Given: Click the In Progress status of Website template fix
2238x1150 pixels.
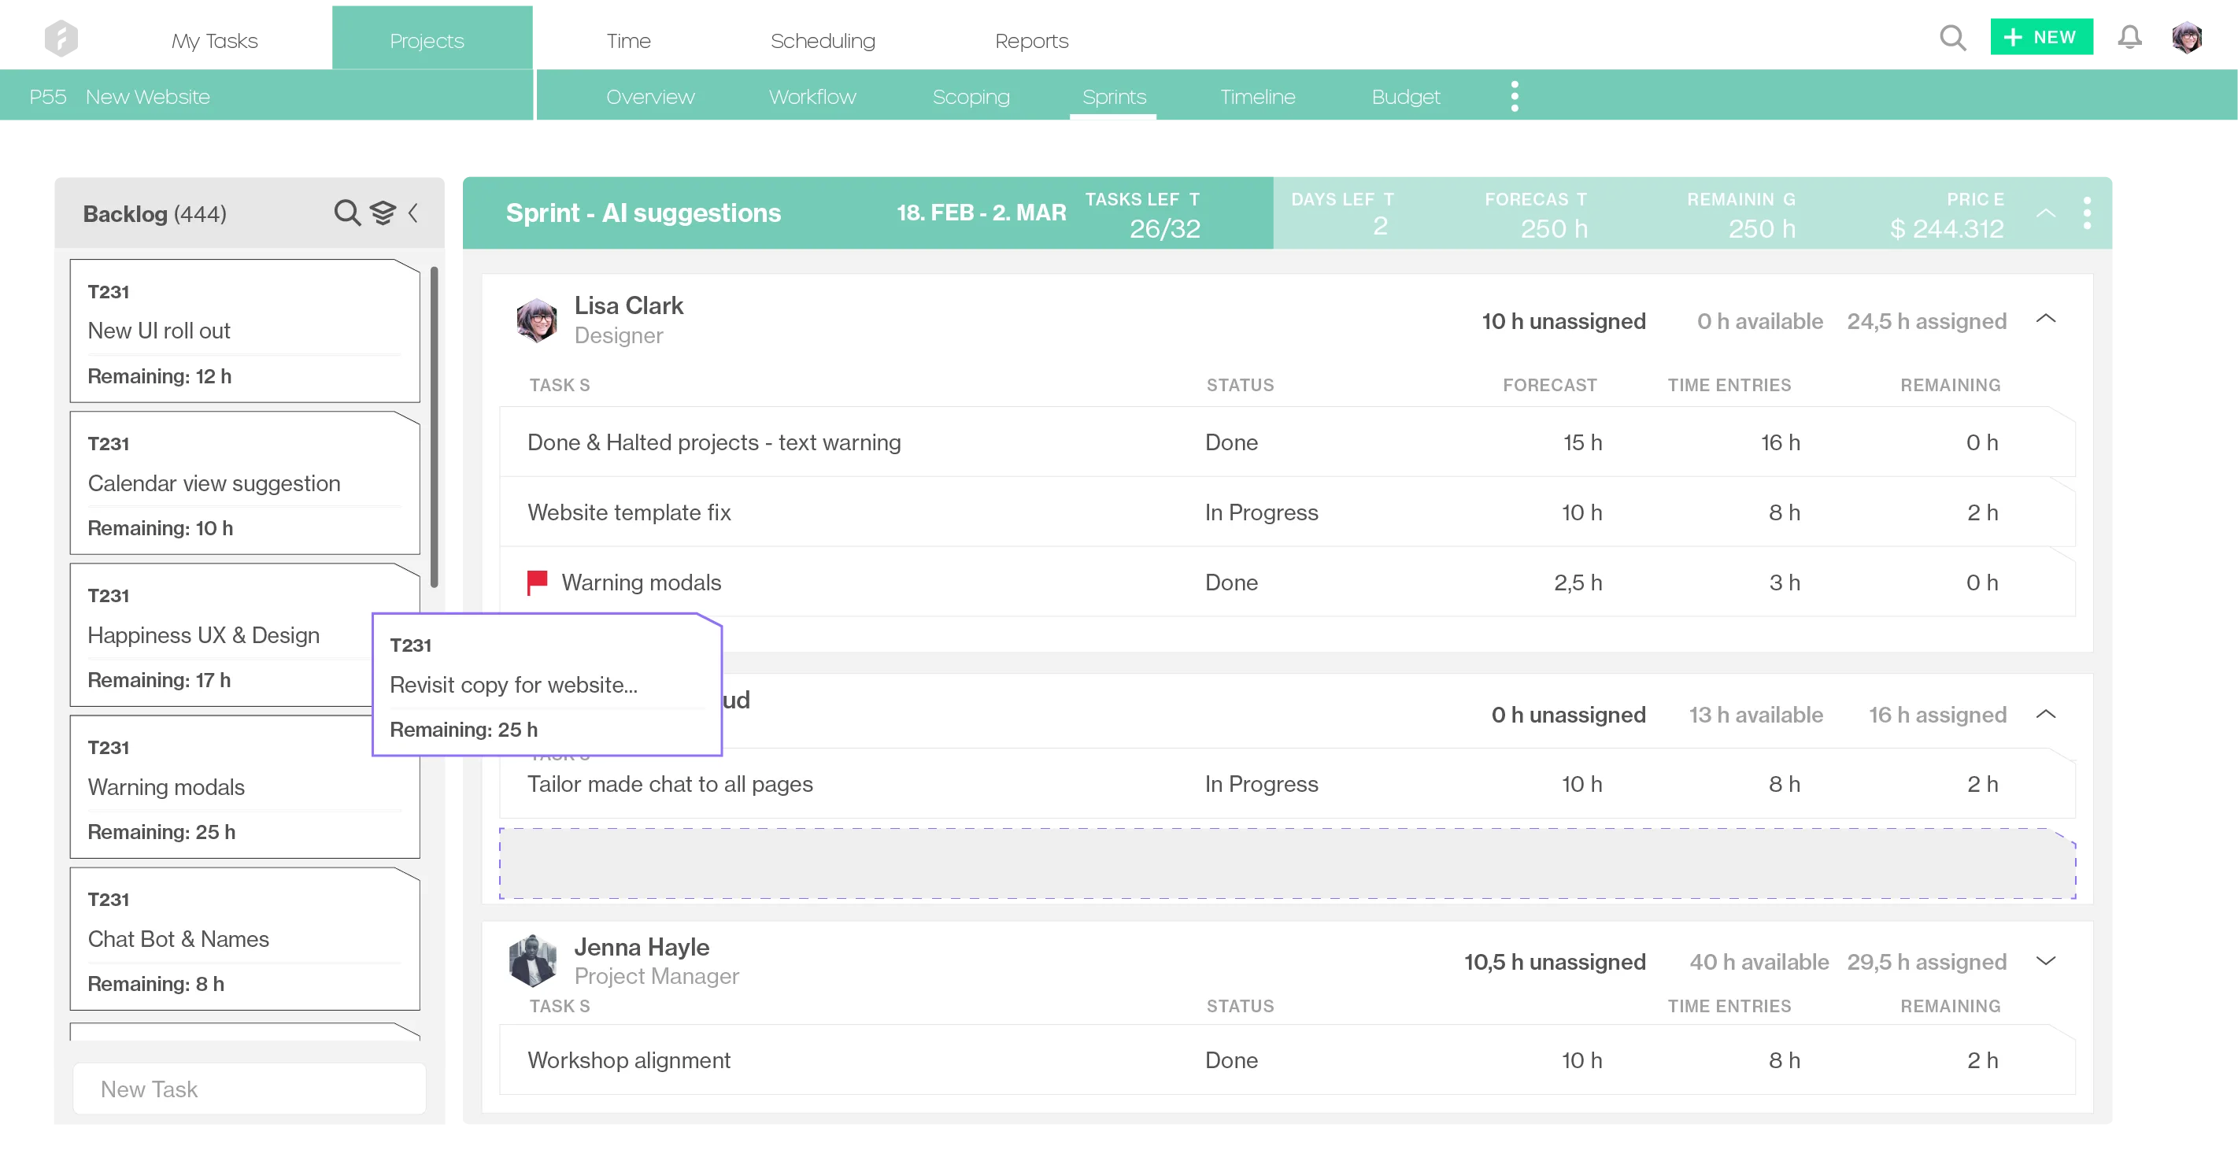Looking at the screenshot, I should click(x=1260, y=512).
